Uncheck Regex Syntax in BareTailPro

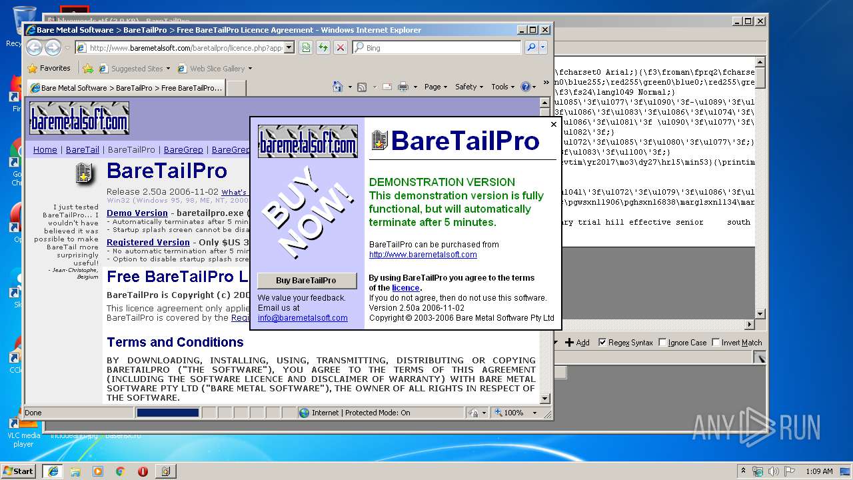602,343
